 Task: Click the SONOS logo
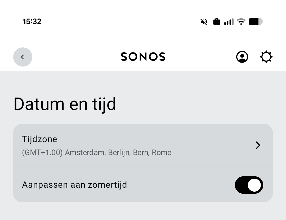point(143,56)
